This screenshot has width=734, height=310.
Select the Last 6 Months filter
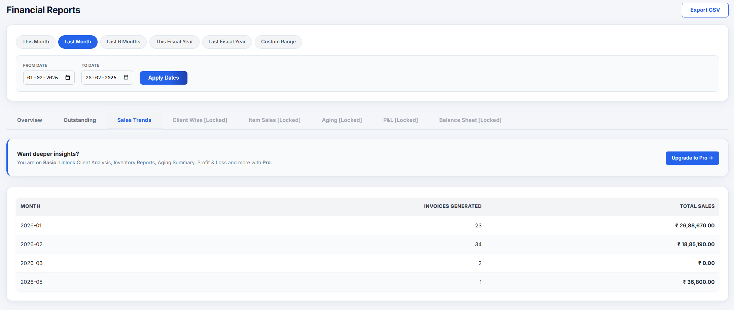pos(123,42)
